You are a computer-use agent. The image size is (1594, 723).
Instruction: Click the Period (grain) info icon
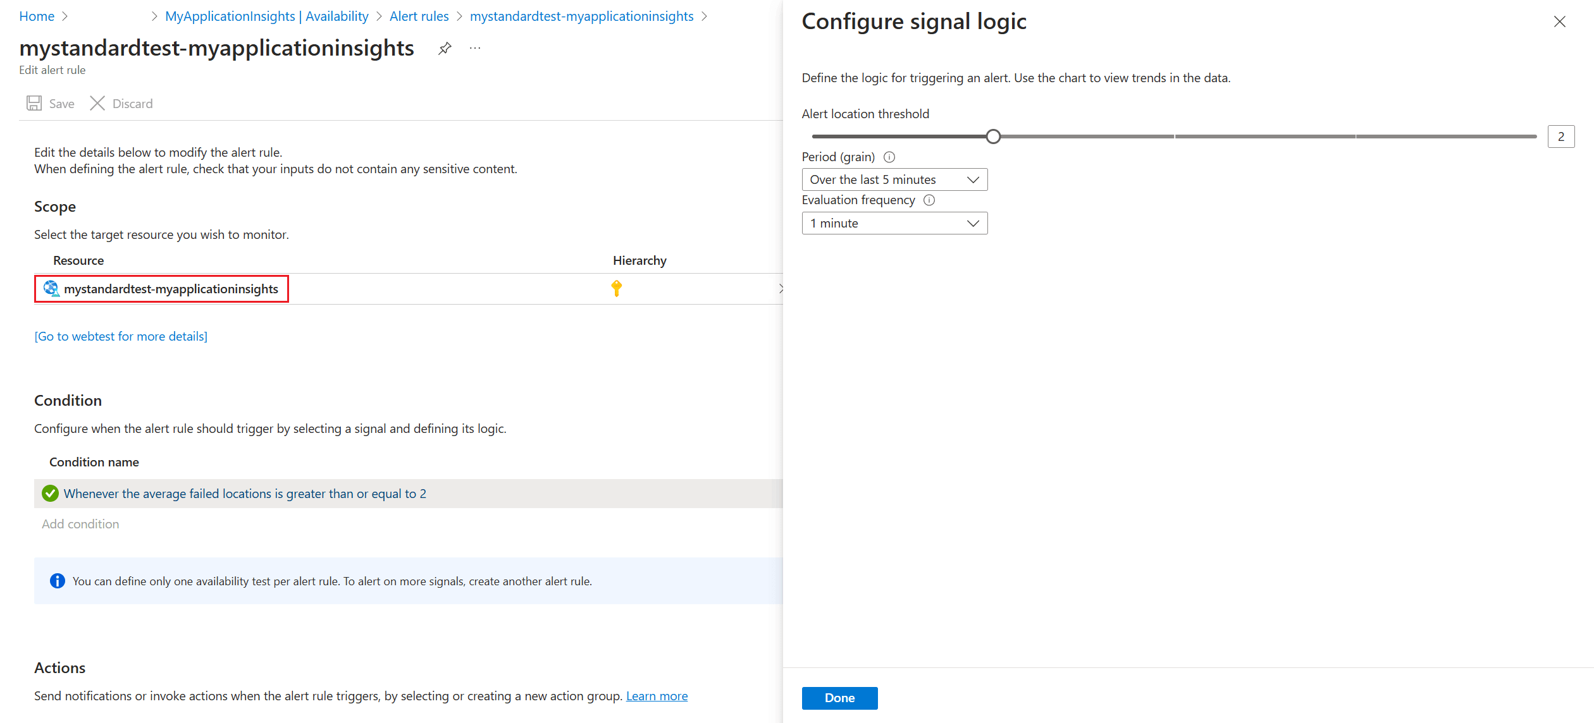tap(889, 157)
